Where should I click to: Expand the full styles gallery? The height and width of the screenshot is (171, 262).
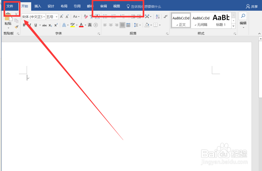coord(233,26)
